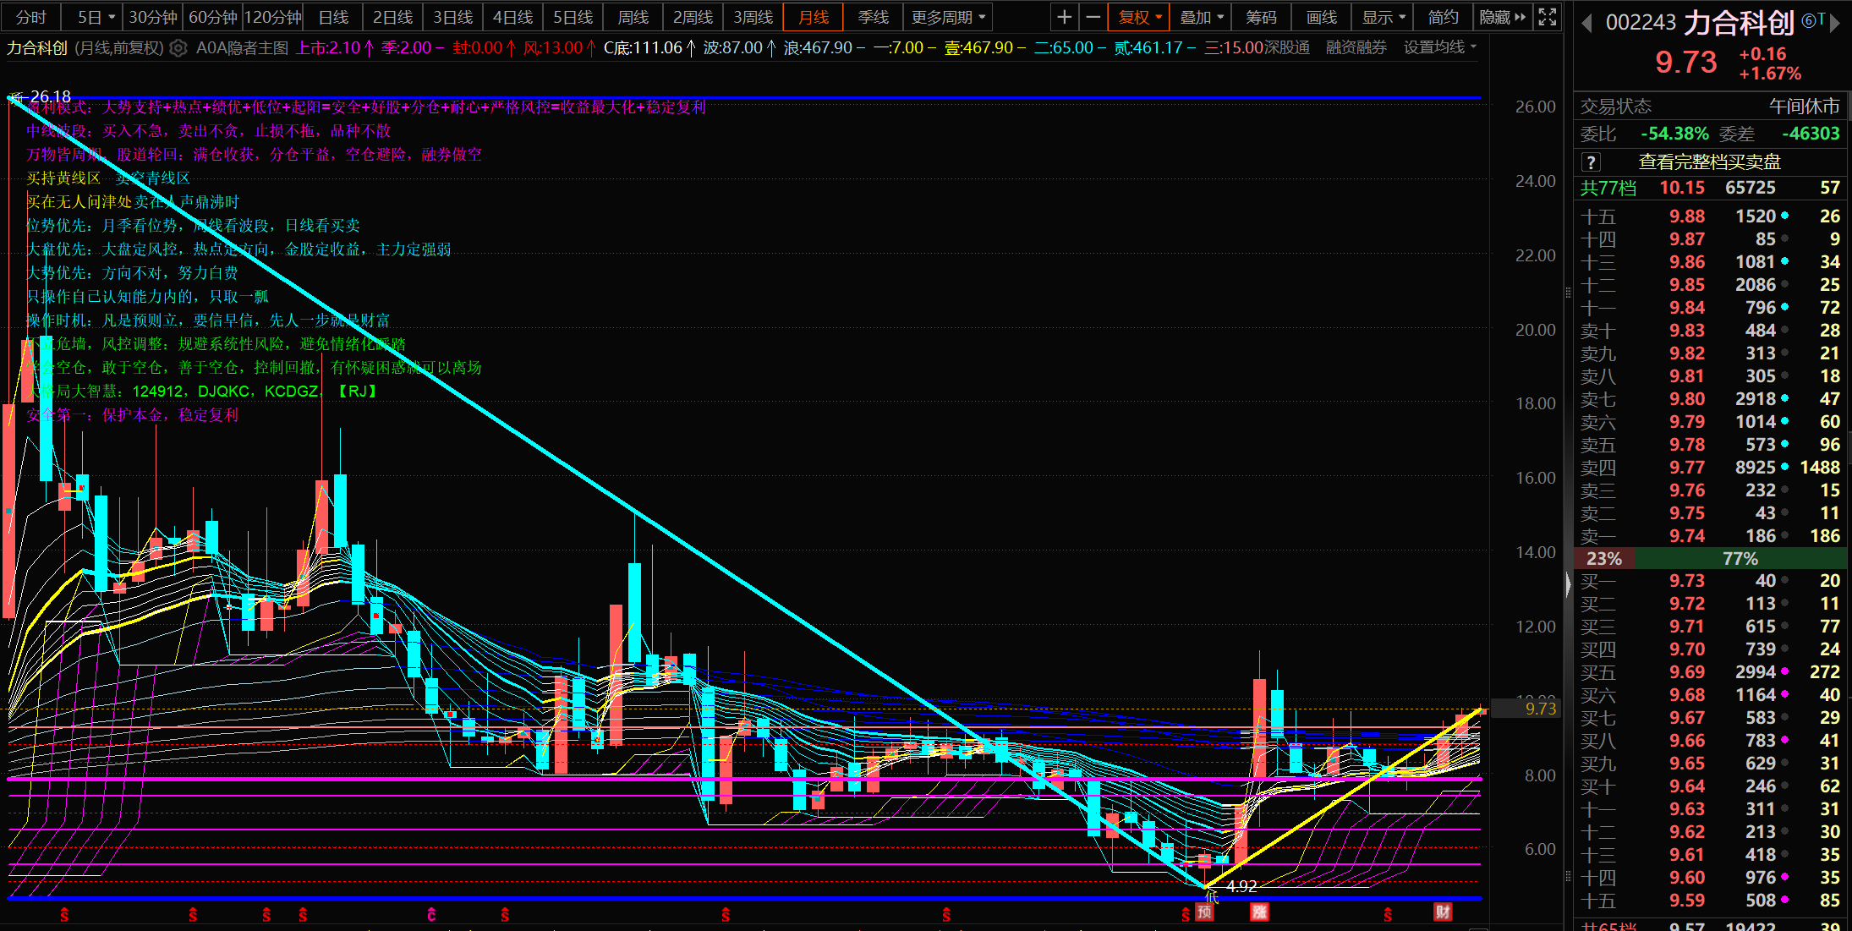Go to previous stock arrow
The height and width of the screenshot is (931, 1852).
(1586, 24)
